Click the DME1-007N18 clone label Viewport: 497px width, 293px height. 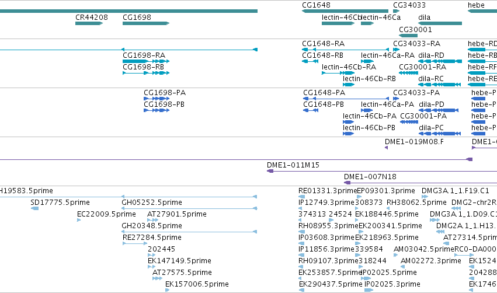tap(370, 177)
